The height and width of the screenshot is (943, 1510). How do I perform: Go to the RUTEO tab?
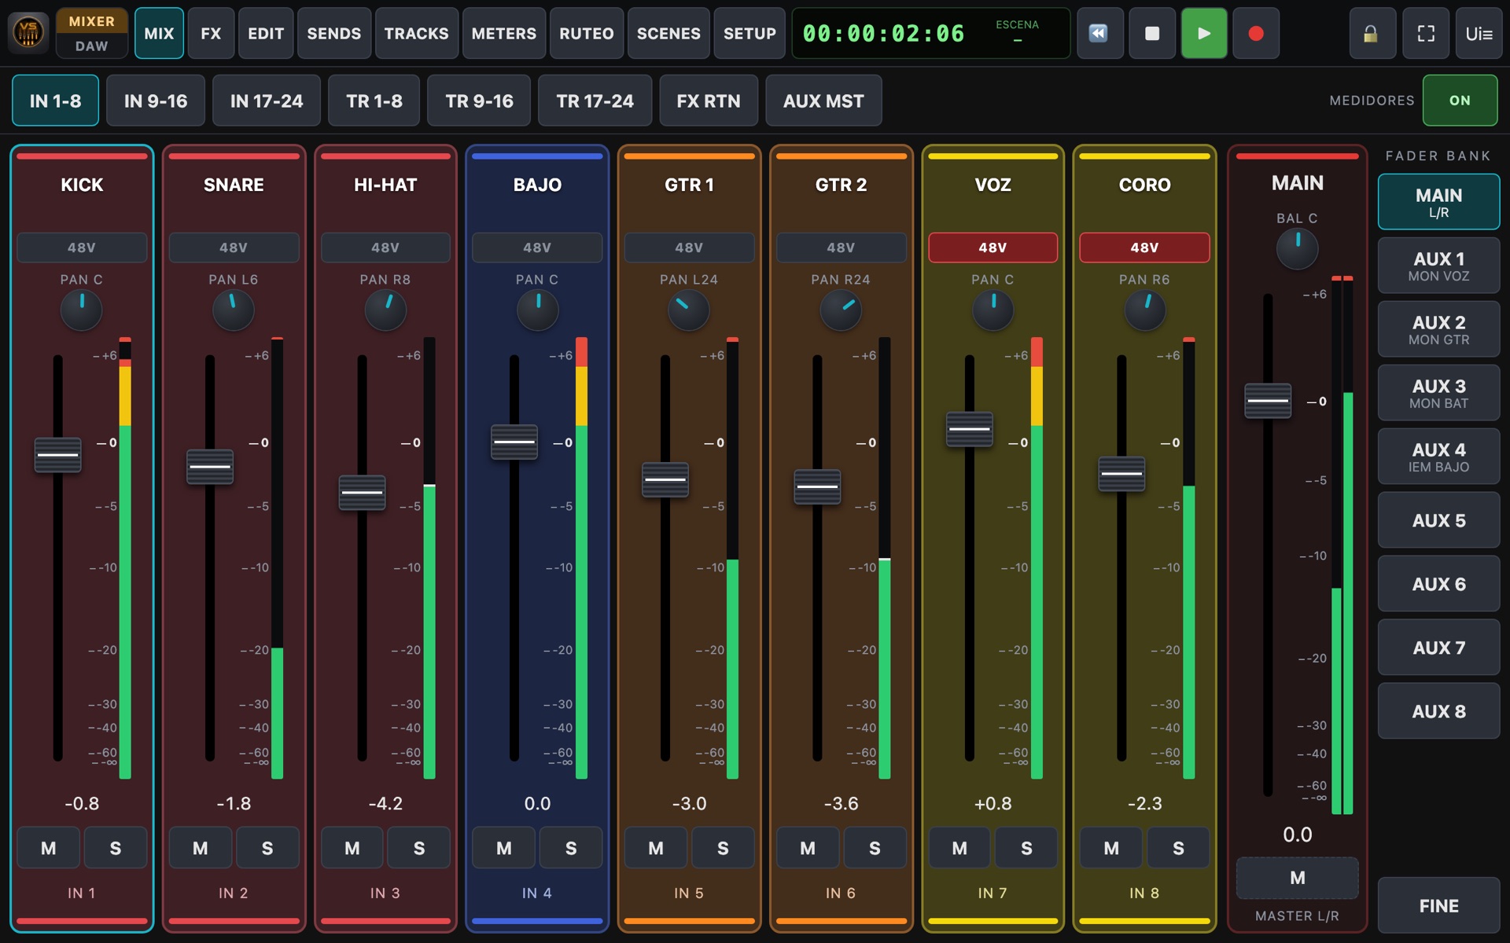tap(587, 33)
